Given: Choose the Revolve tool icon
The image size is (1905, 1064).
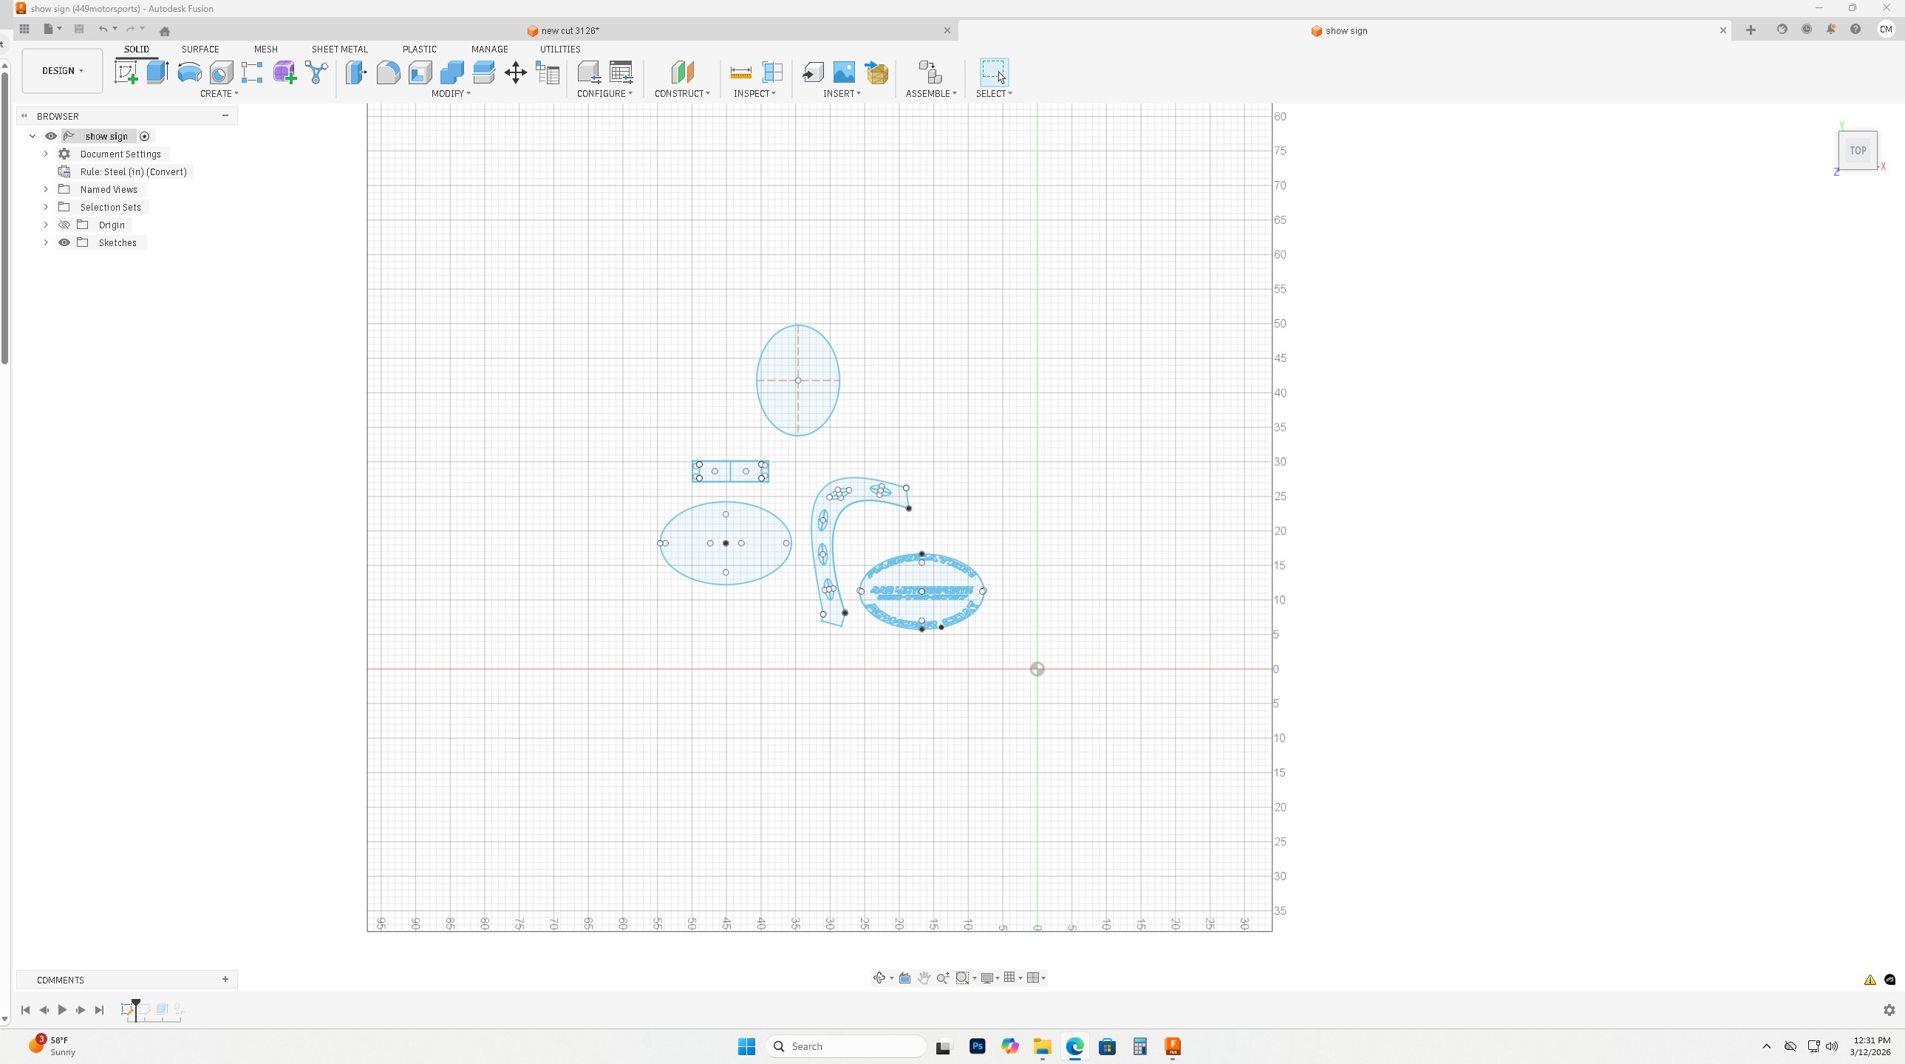Looking at the screenshot, I should tap(189, 72).
